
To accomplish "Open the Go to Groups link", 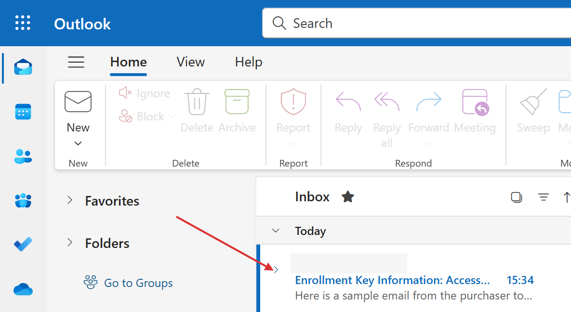I will tap(128, 283).
